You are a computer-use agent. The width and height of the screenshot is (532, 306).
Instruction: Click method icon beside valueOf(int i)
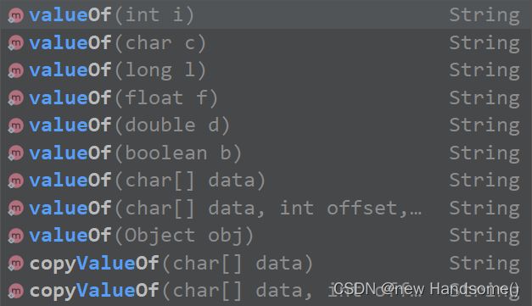(x=15, y=15)
